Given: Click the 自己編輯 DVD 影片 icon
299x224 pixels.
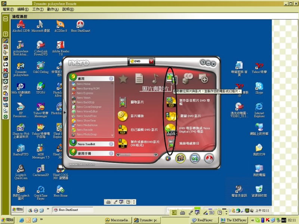Looking at the screenshot, I should [x=123, y=130].
